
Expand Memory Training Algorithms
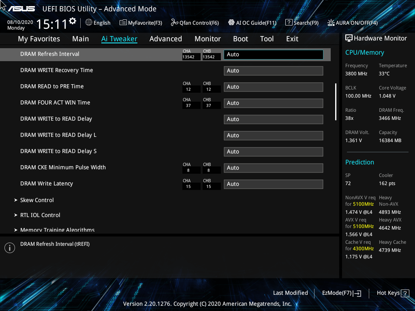[58, 230]
